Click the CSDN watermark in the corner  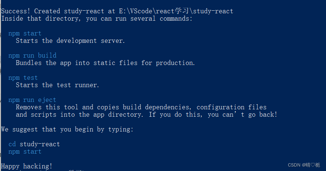304,165
